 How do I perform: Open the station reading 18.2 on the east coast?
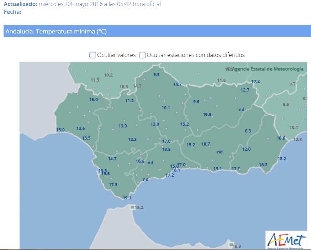282,159
